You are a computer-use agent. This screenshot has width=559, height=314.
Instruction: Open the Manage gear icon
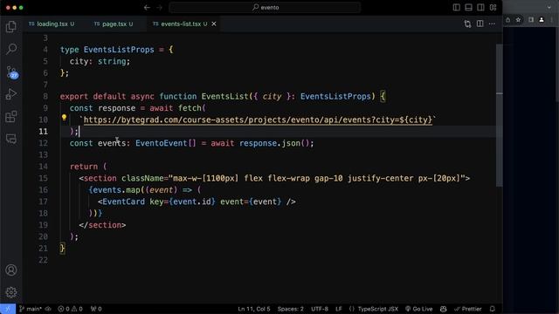[x=11, y=292]
